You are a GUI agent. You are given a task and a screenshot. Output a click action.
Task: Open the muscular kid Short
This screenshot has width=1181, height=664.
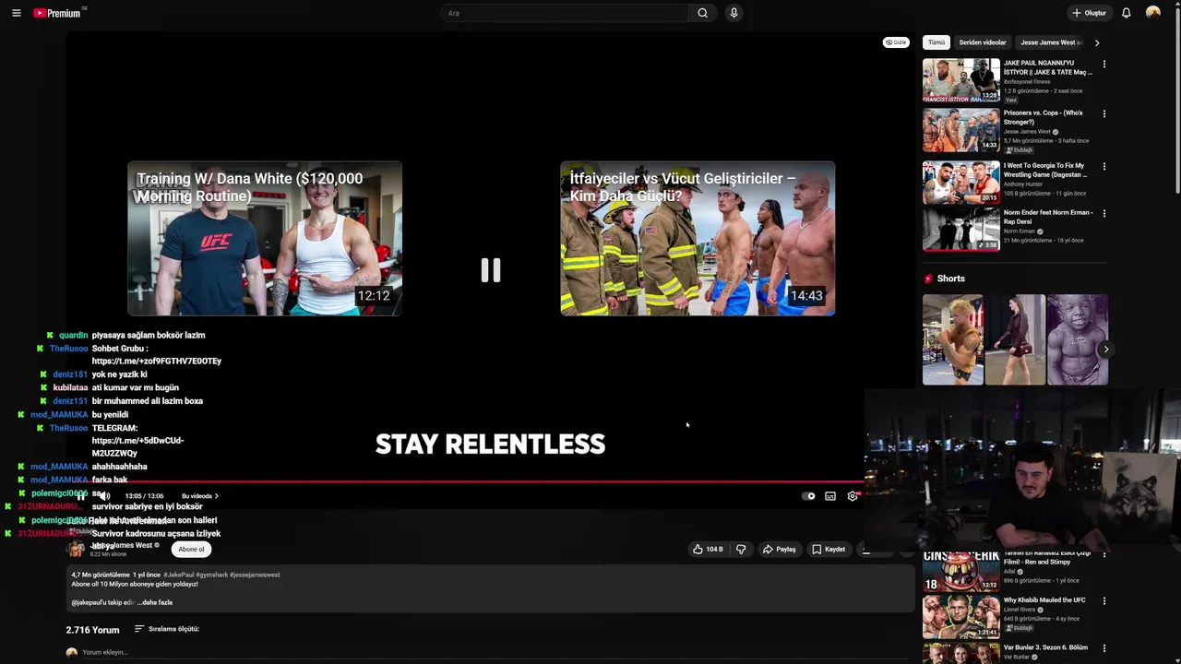[x=1077, y=339]
